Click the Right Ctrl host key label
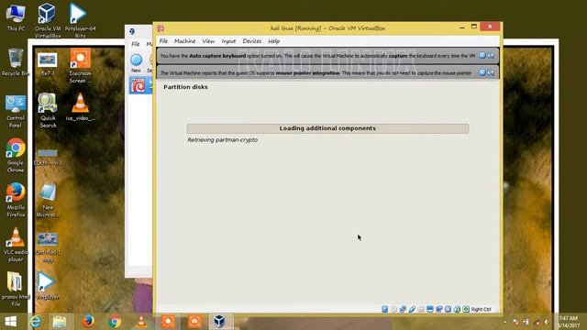Image resolution: width=587 pixels, height=330 pixels. pyautogui.click(x=481, y=310)
